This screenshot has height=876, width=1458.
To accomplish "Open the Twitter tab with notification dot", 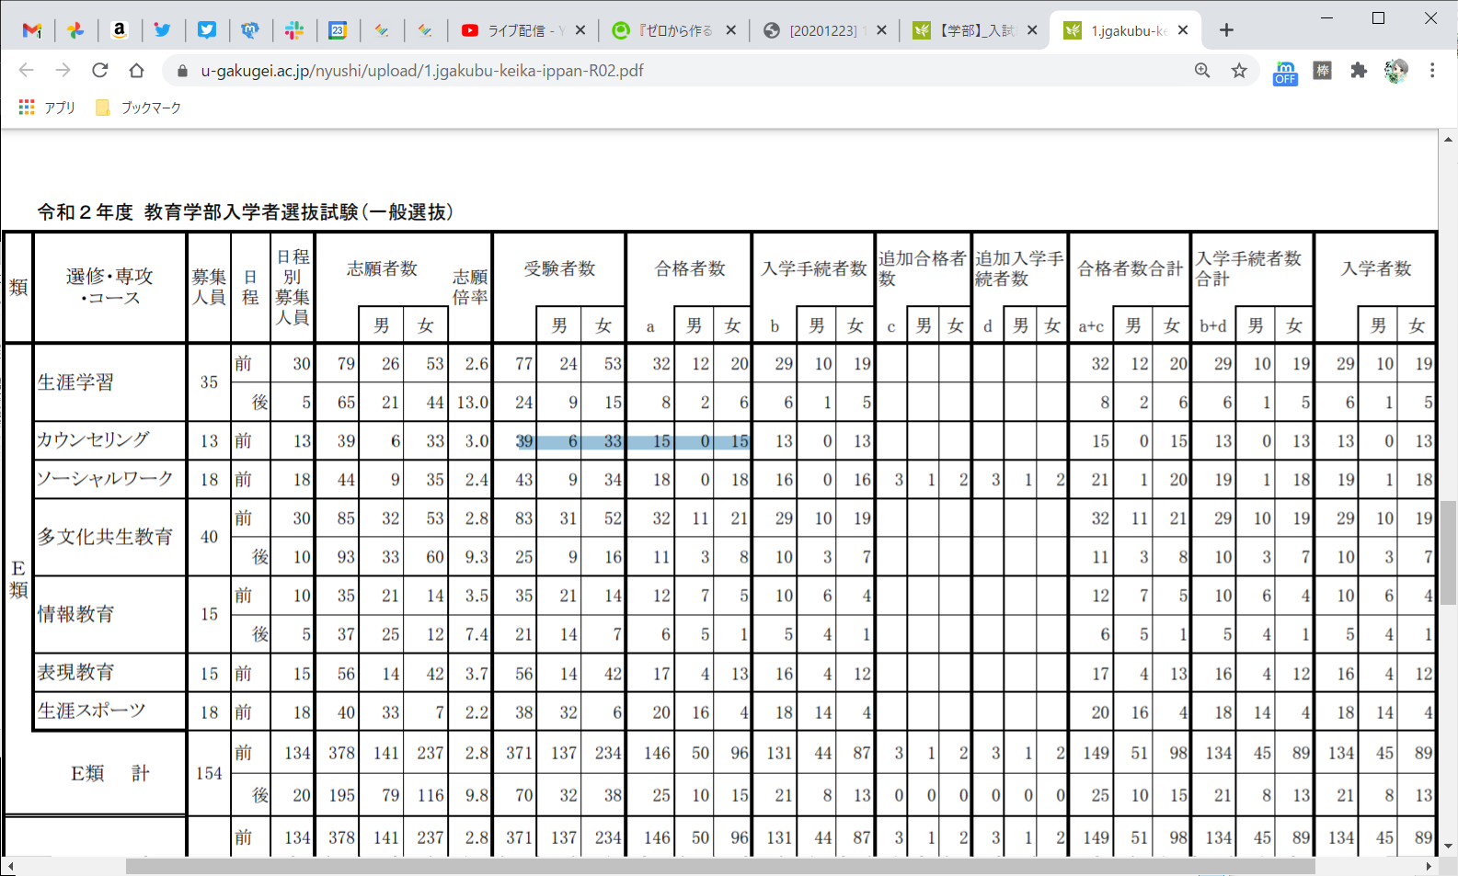I will click(163, 30).
